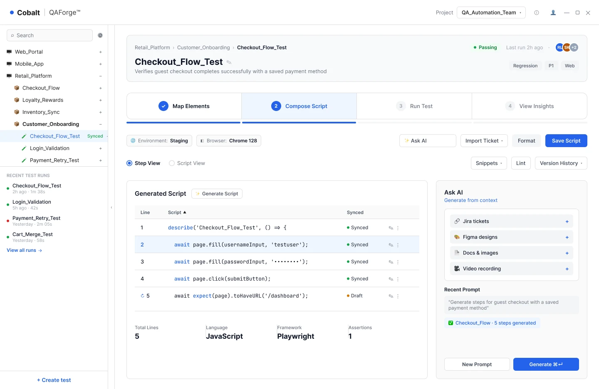Click View all runs link
This screenshot has height=389, width=599.
24,250
